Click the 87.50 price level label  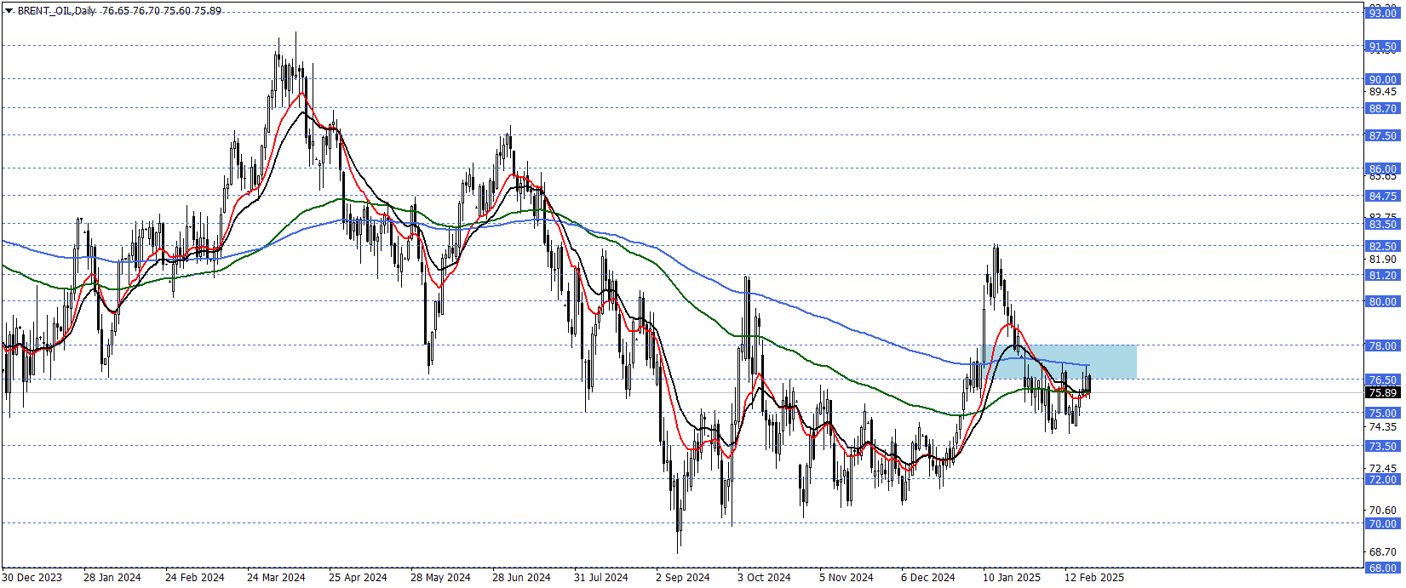1383,135
